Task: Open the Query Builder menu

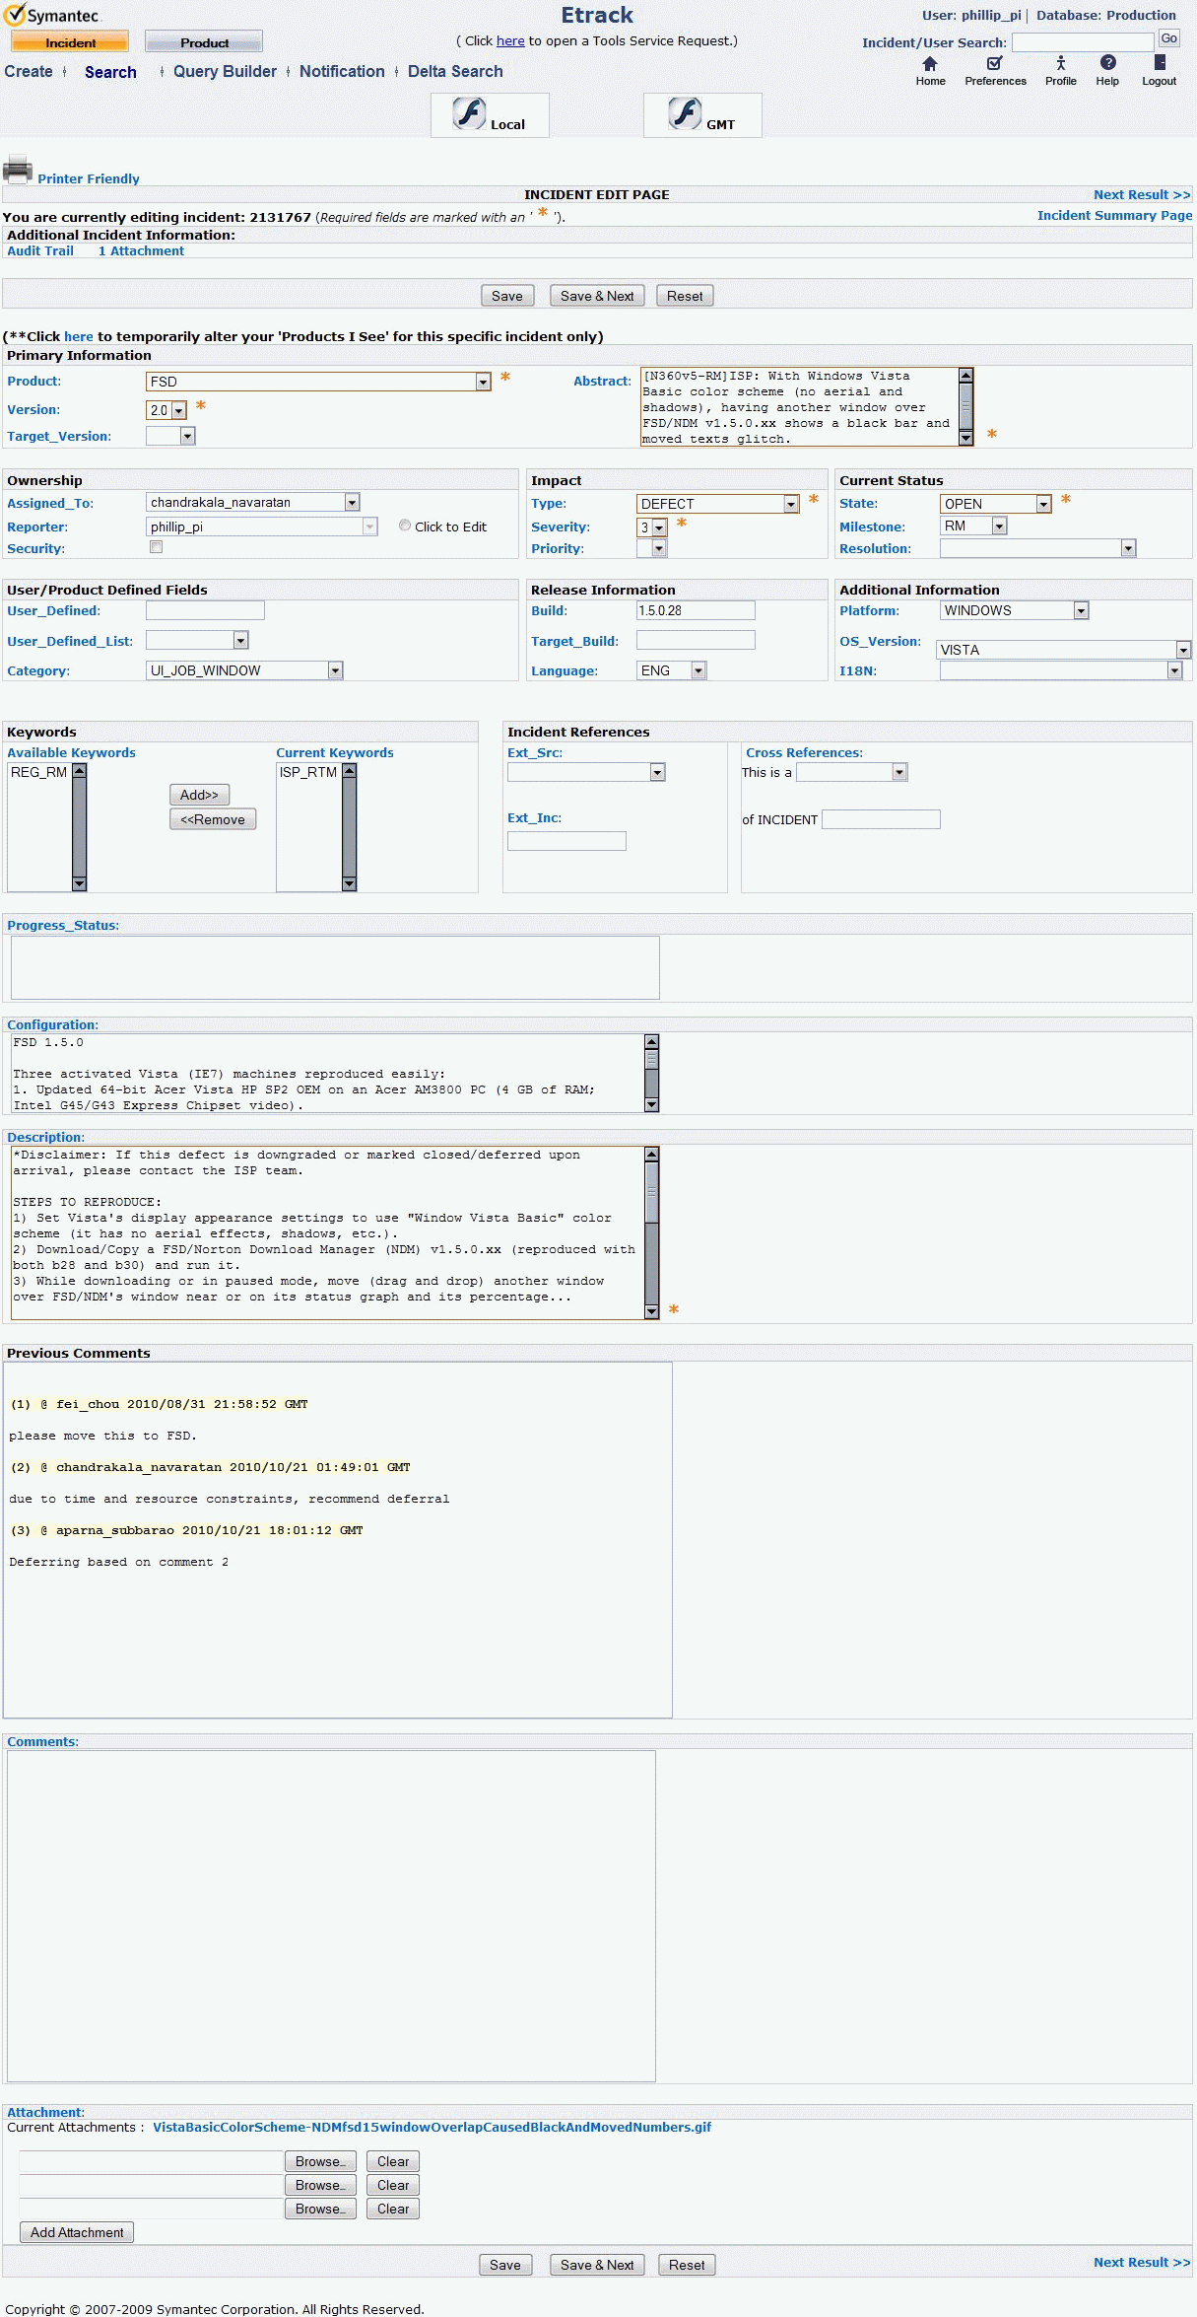Action: pyautogui.click(x=226, y=71)
